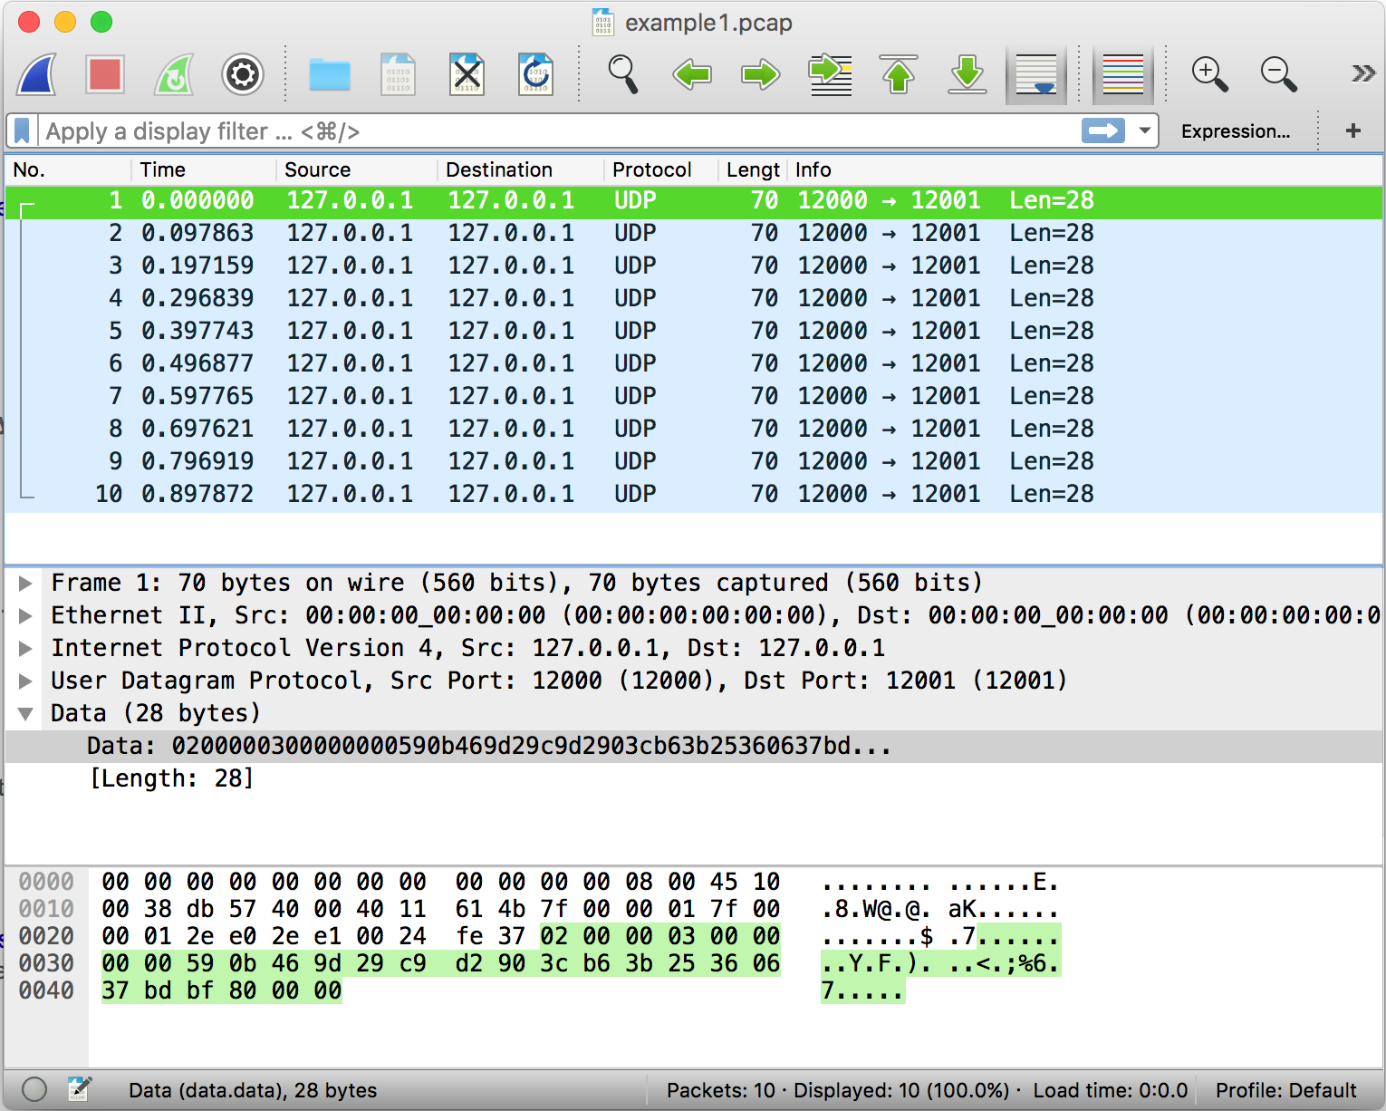Click hex offset 0040 row bytes
Viewport: 1386px width, 1111px height.
tap(222, 990)
